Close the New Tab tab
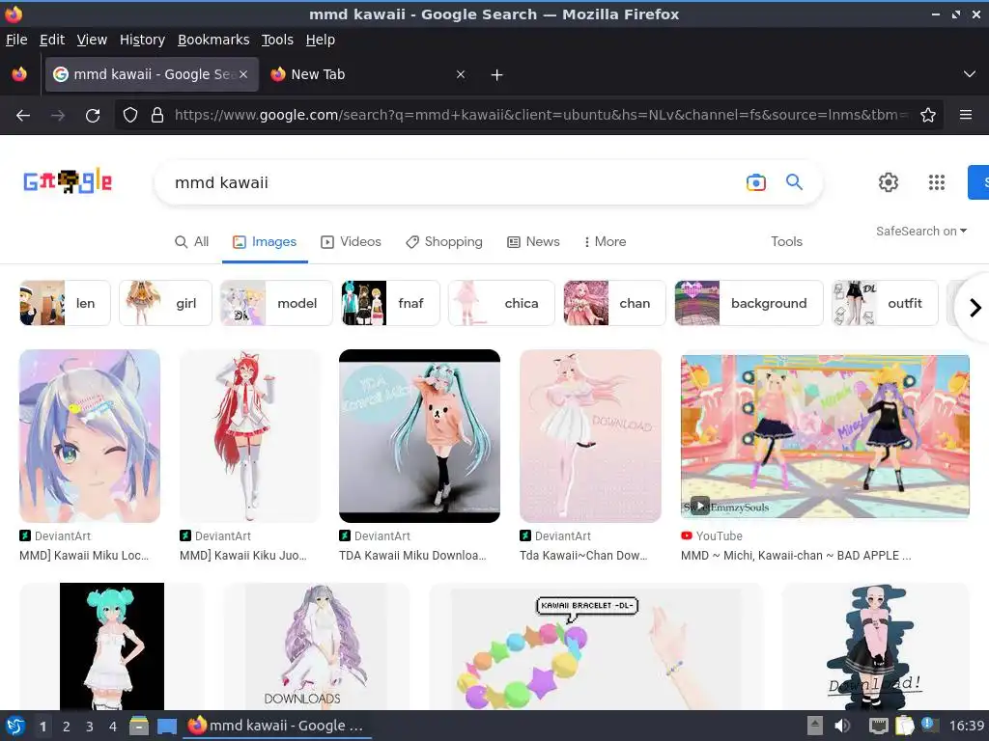 [x=461, y=74]
